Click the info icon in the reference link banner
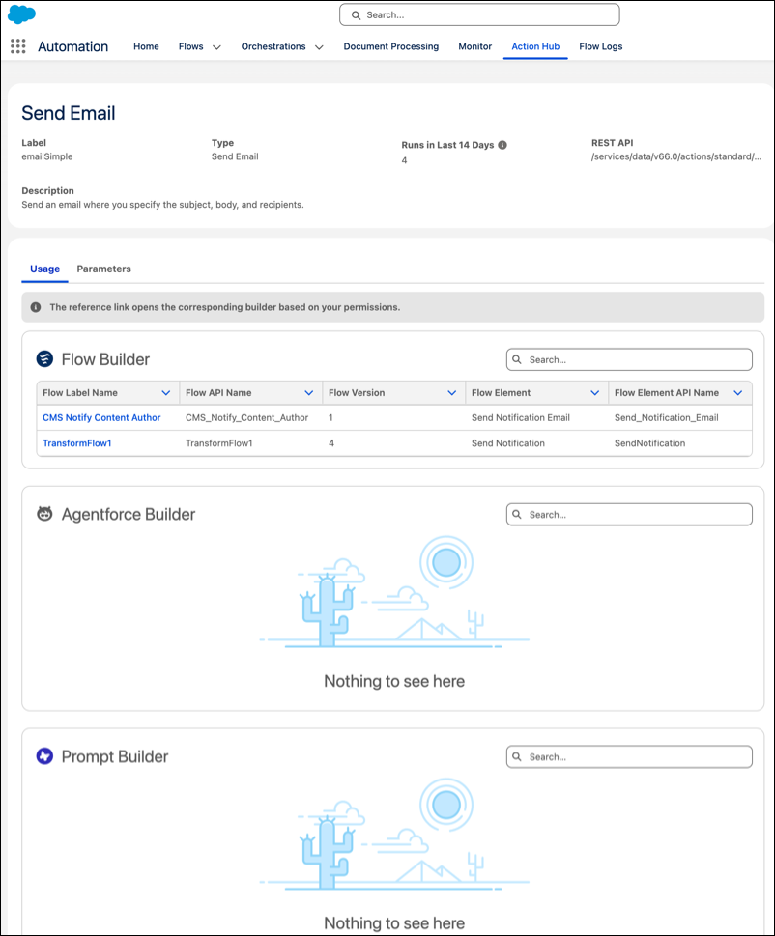Viewport: 775px width, 936px height. [36, 307]
